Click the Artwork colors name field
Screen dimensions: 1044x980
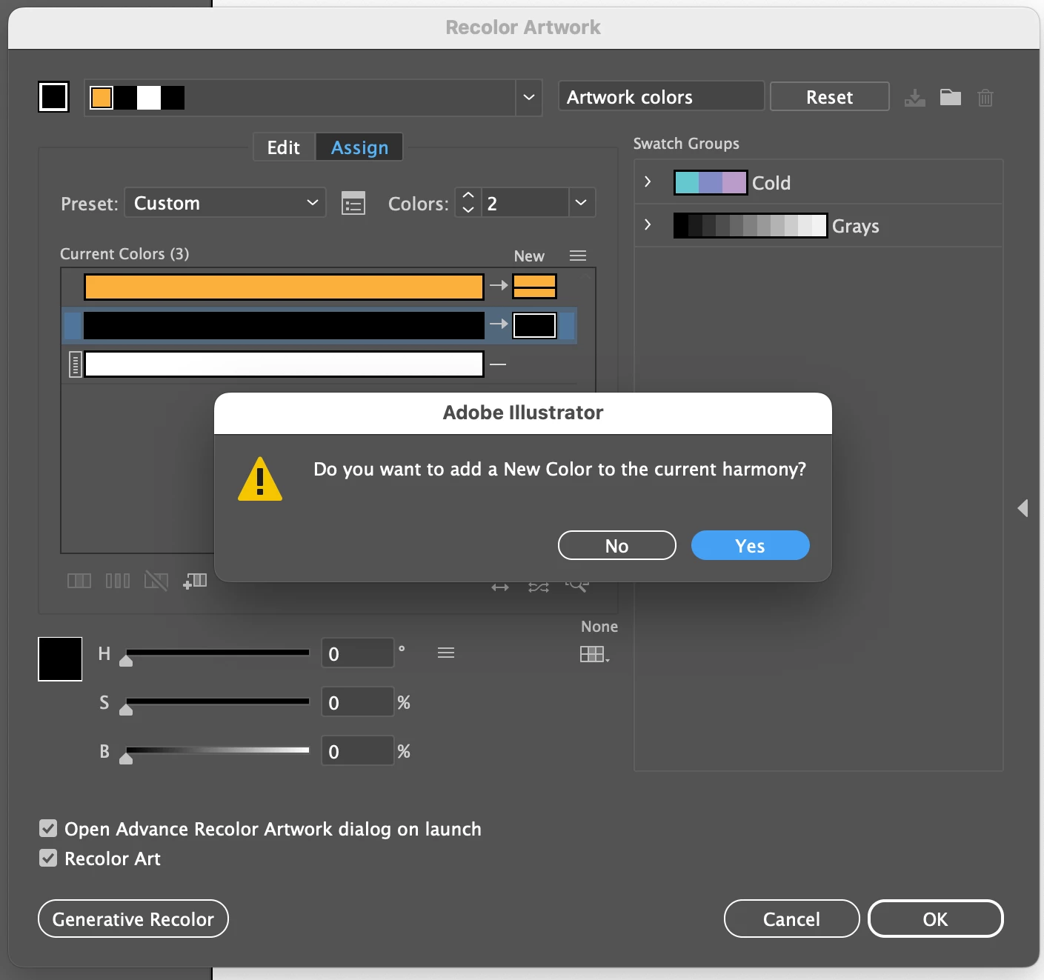[661, 96]
